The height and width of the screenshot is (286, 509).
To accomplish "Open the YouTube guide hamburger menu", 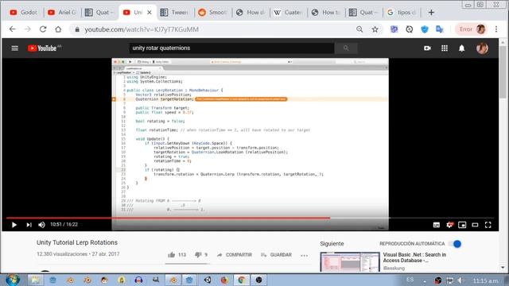I will point(14,48).
